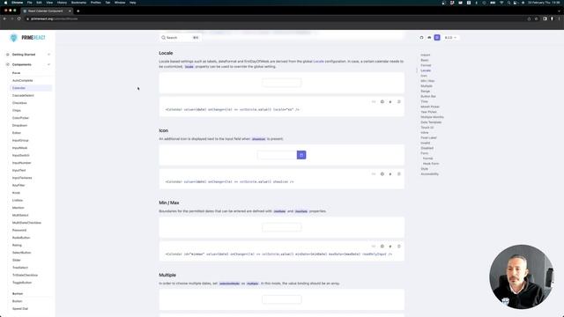Open AutoComplete in sidebar

click(22, 80)
